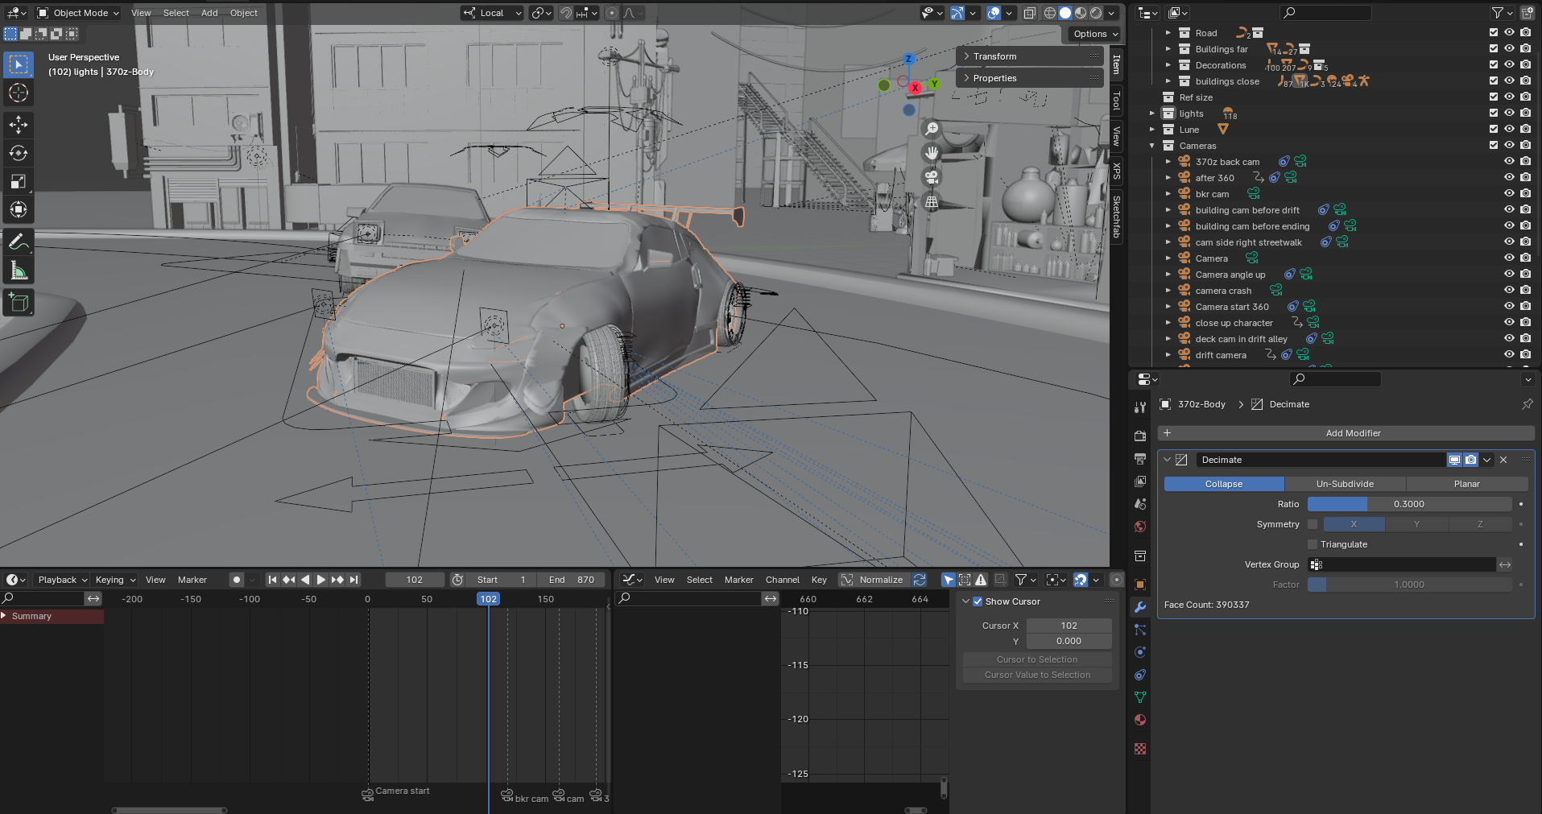
Task: Click the End frame field
Action: pos(573,580)
